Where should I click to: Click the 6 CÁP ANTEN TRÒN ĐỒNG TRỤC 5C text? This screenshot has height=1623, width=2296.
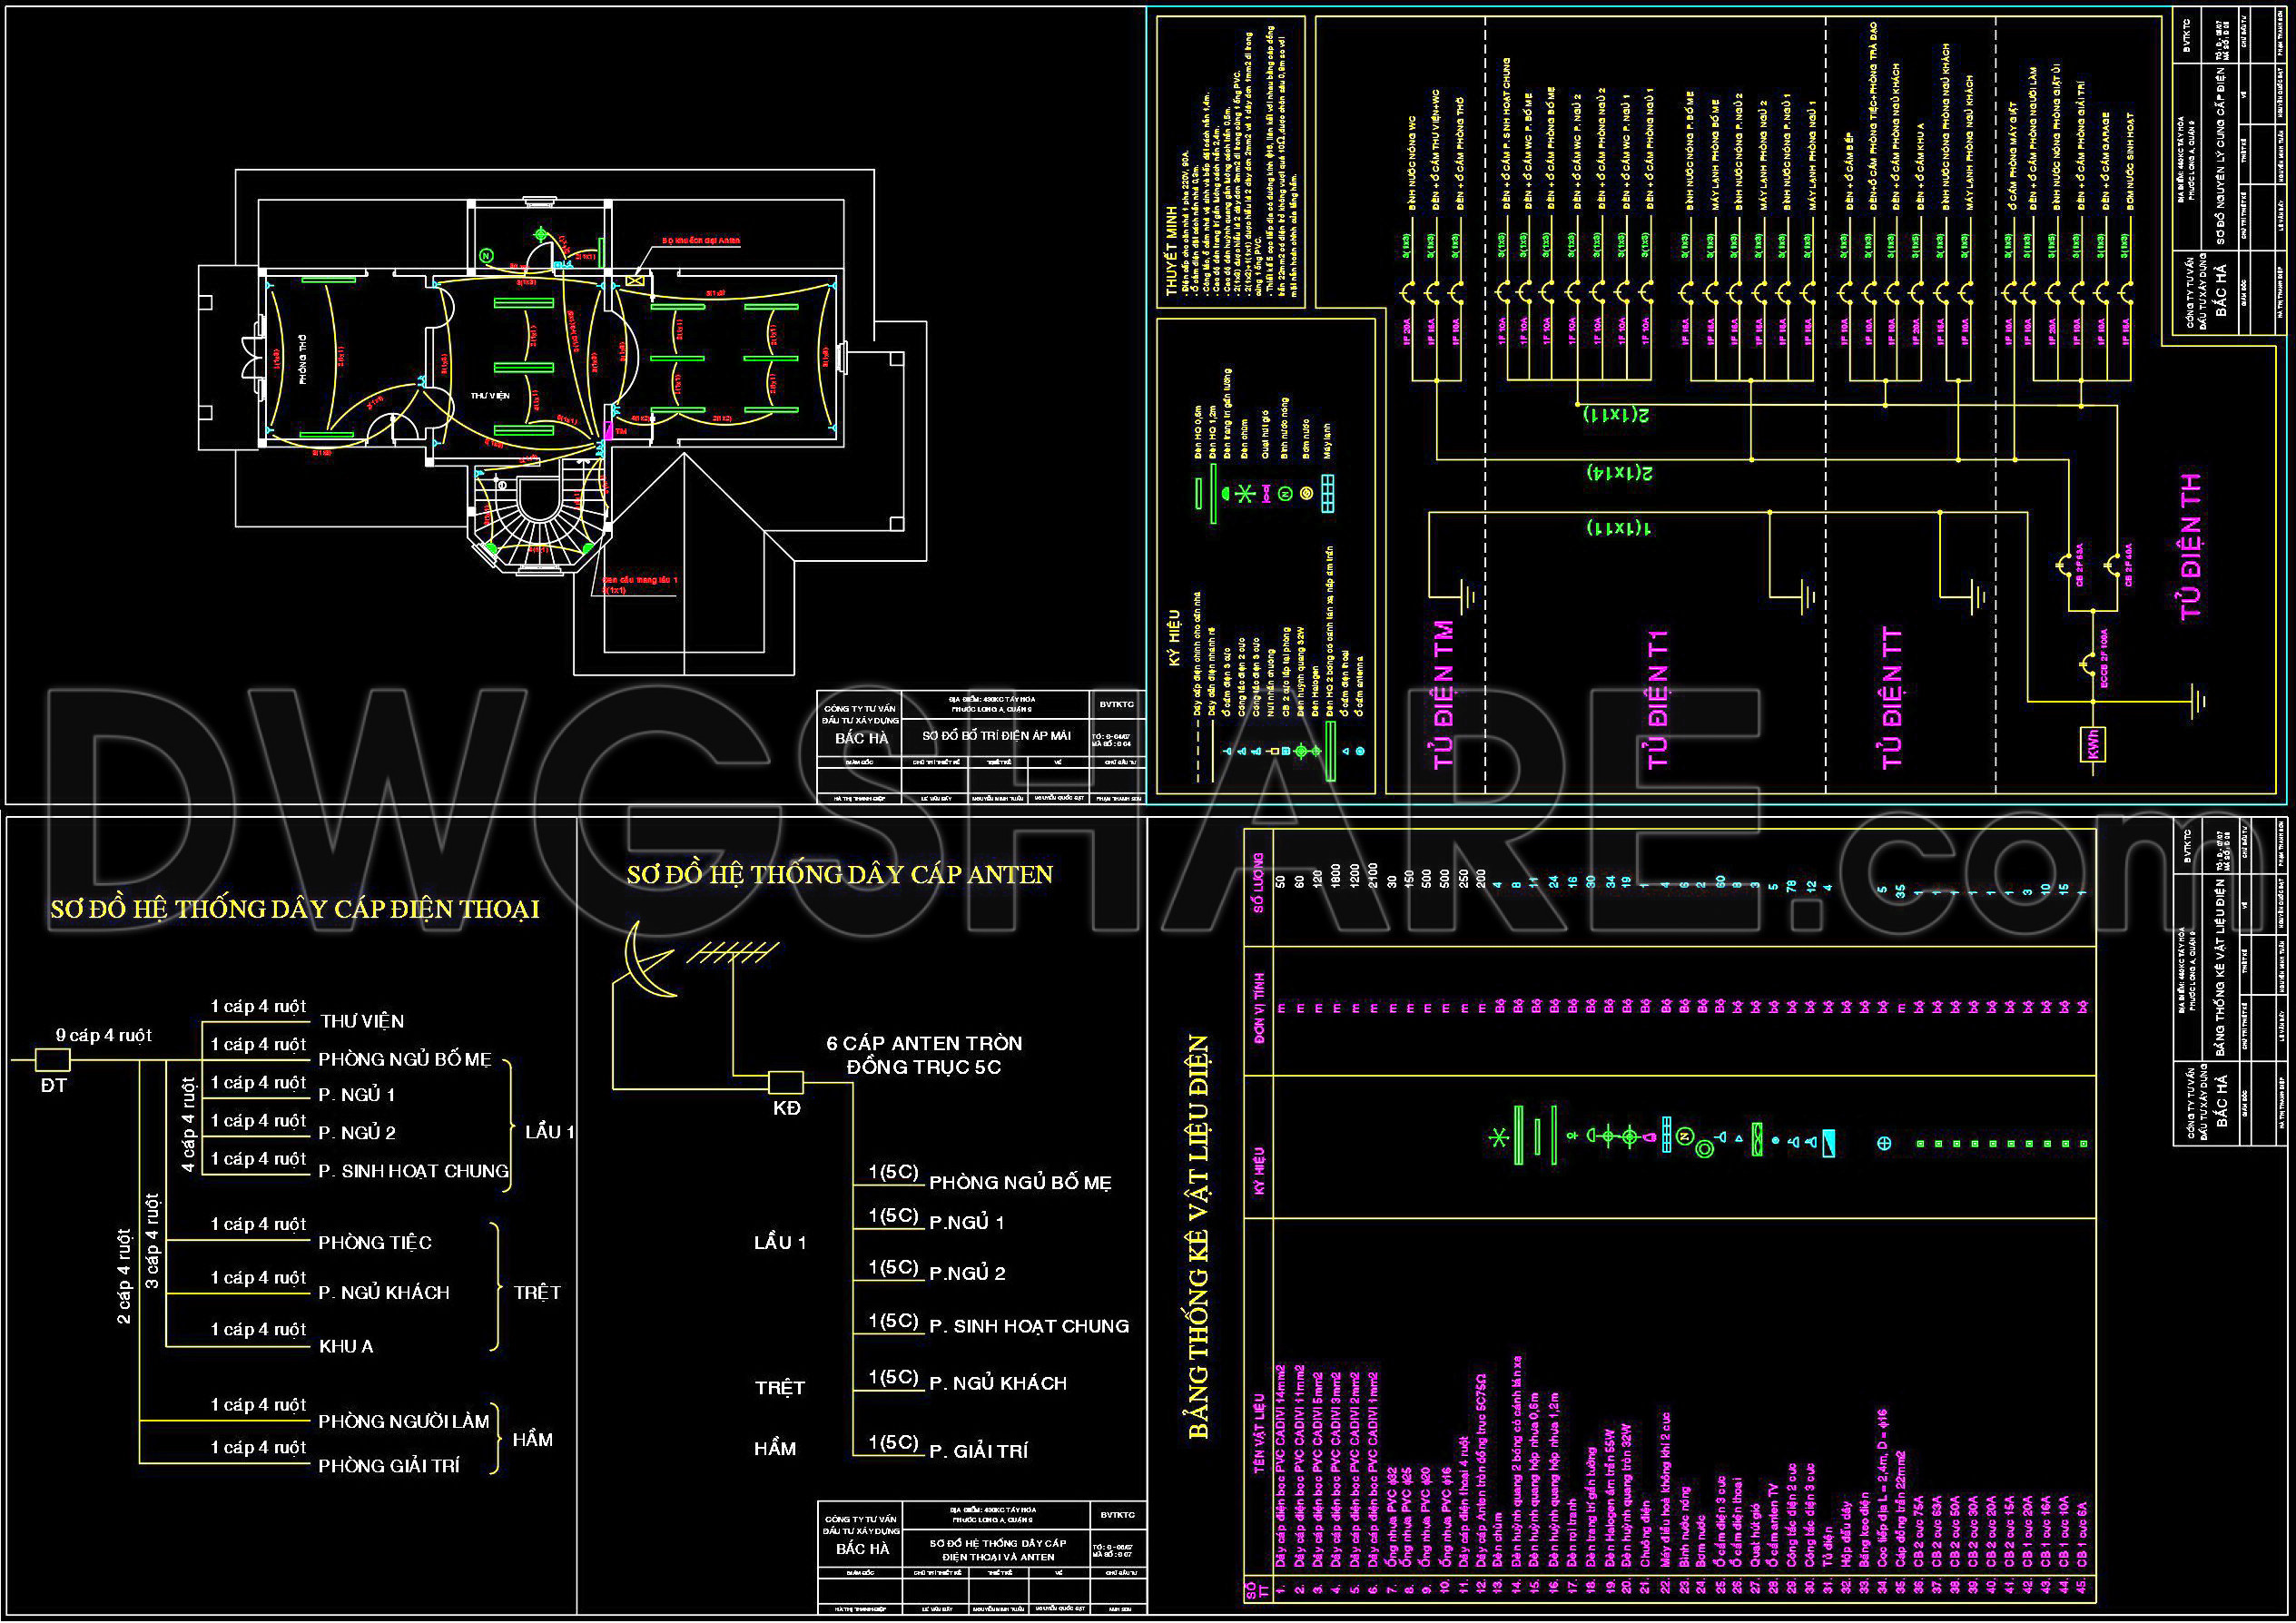(x=924, y=1055)
